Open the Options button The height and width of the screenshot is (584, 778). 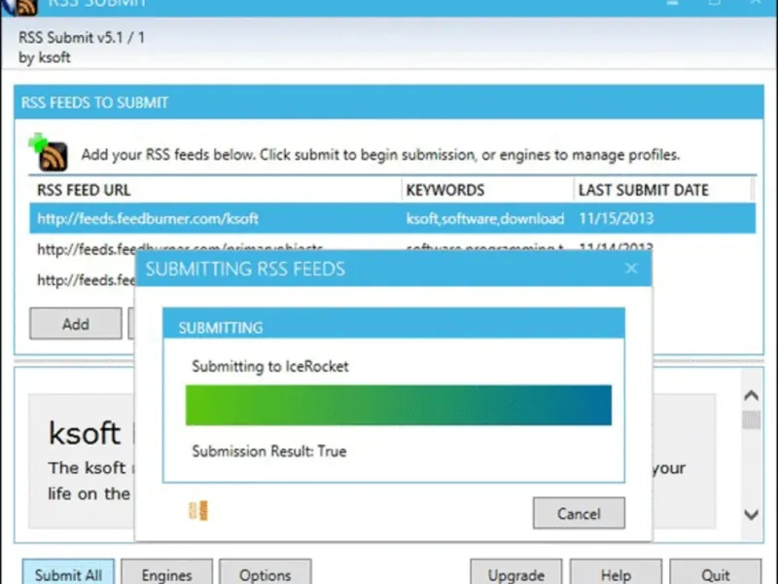coord(265,572)
